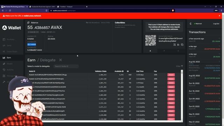Click the browser back button
Screen dimensions: 224x126
[x=2, y=10]
